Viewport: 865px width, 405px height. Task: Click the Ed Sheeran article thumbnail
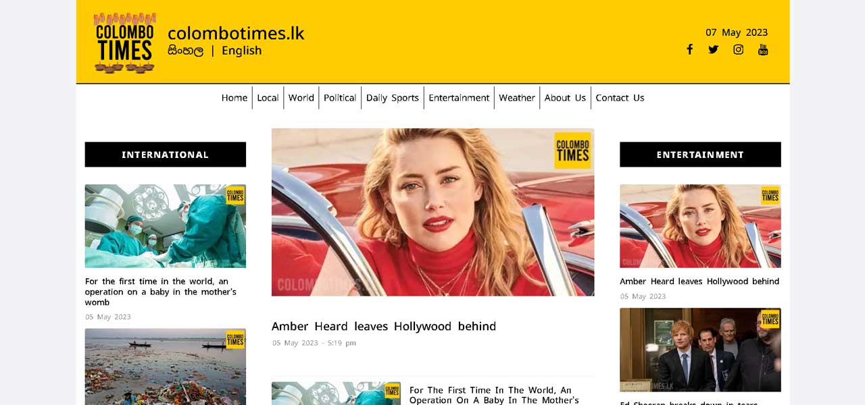point(700,350)
